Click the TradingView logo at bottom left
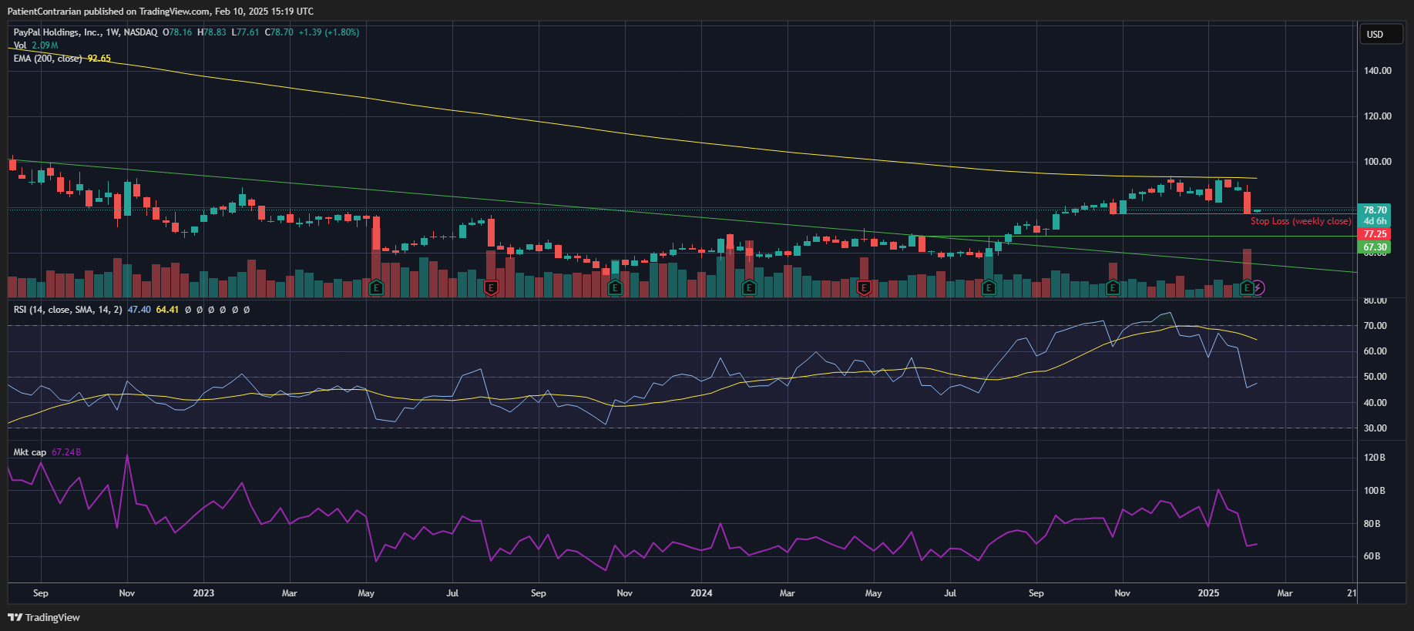This screenshot has width=1414, height=631. [x=44, y=617]
